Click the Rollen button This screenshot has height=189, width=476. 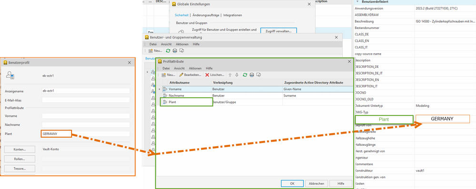[x=20, y=159]
